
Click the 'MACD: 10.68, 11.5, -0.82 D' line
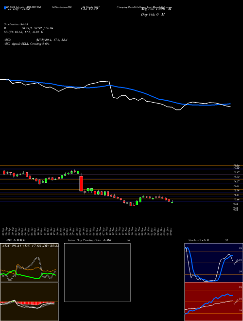click(23, 32)
